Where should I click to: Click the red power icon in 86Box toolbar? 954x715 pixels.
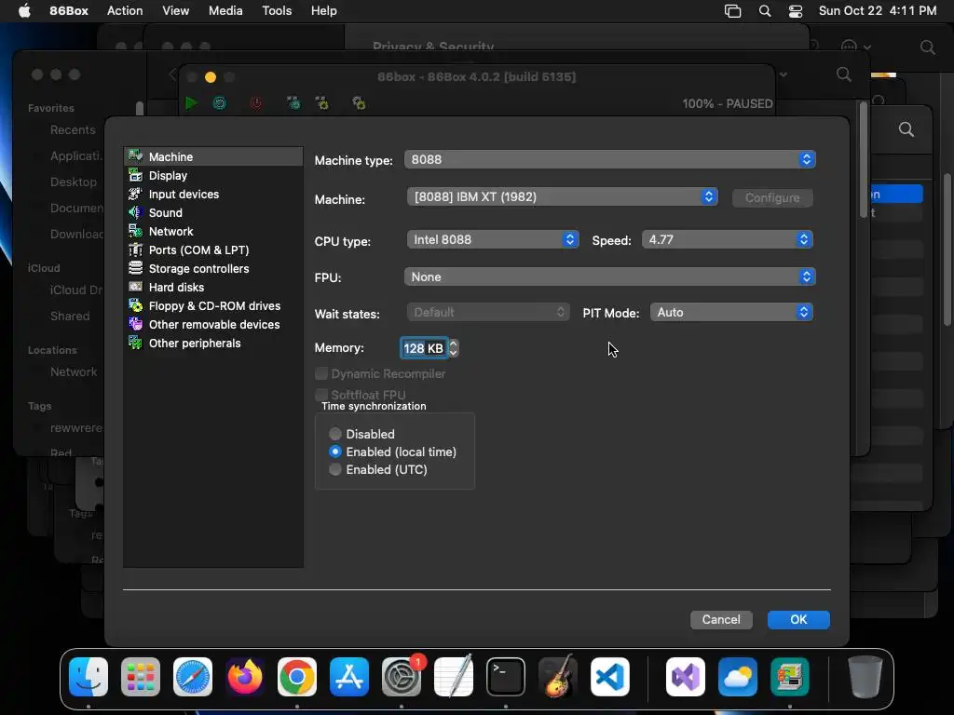(x=256, y=103)
